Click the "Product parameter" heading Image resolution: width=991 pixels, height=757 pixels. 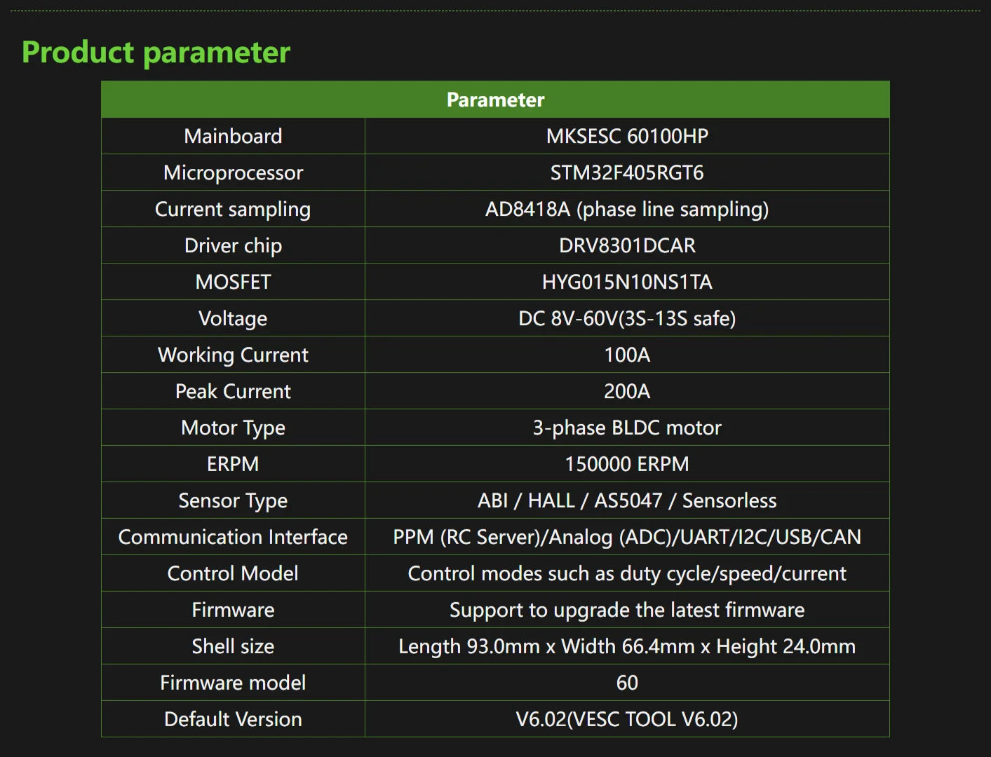(156, 53)
